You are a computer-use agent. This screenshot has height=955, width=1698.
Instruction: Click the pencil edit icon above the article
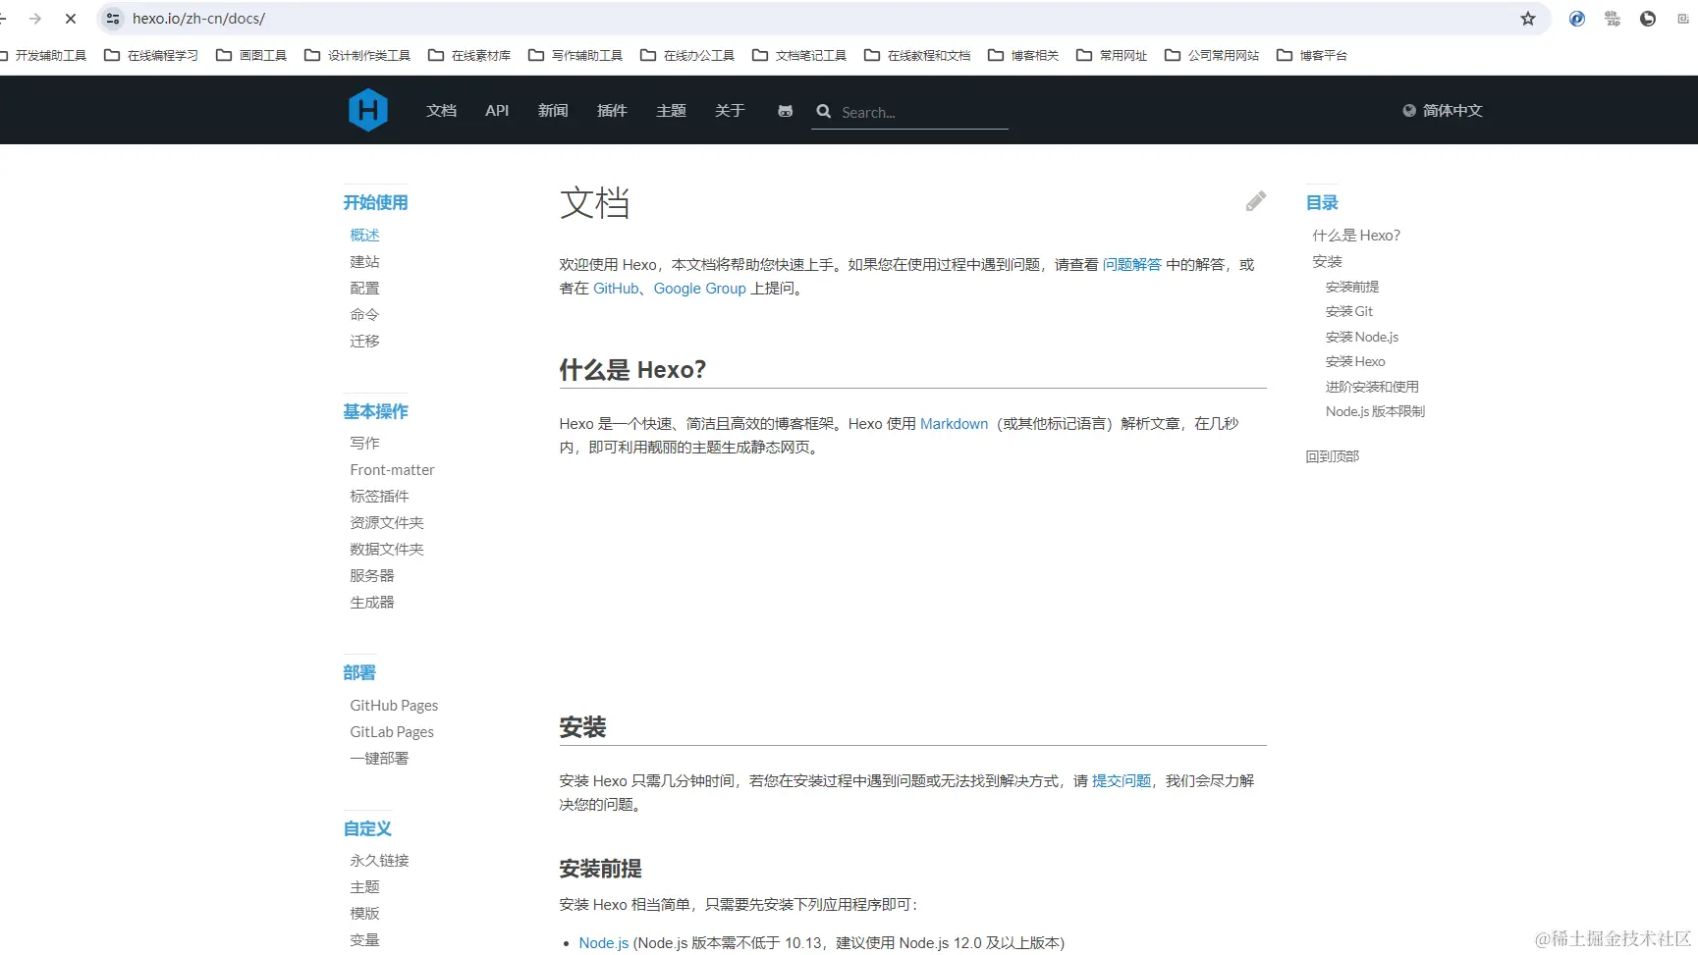[1255, 200]
